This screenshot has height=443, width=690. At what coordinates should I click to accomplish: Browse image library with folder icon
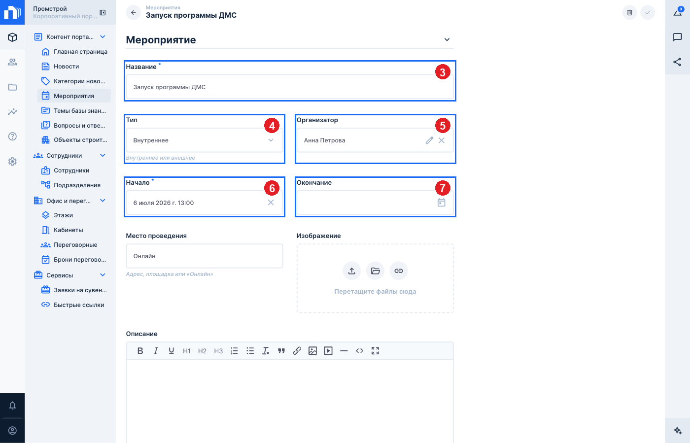click(375, 271)
